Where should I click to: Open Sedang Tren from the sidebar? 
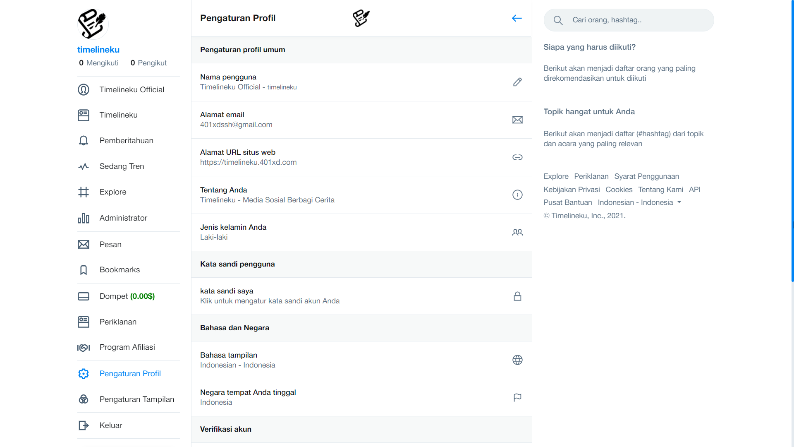[121, 166]
